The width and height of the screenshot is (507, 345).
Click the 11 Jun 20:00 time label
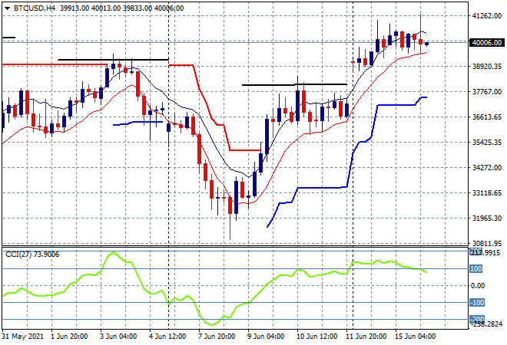pos(366,337)
